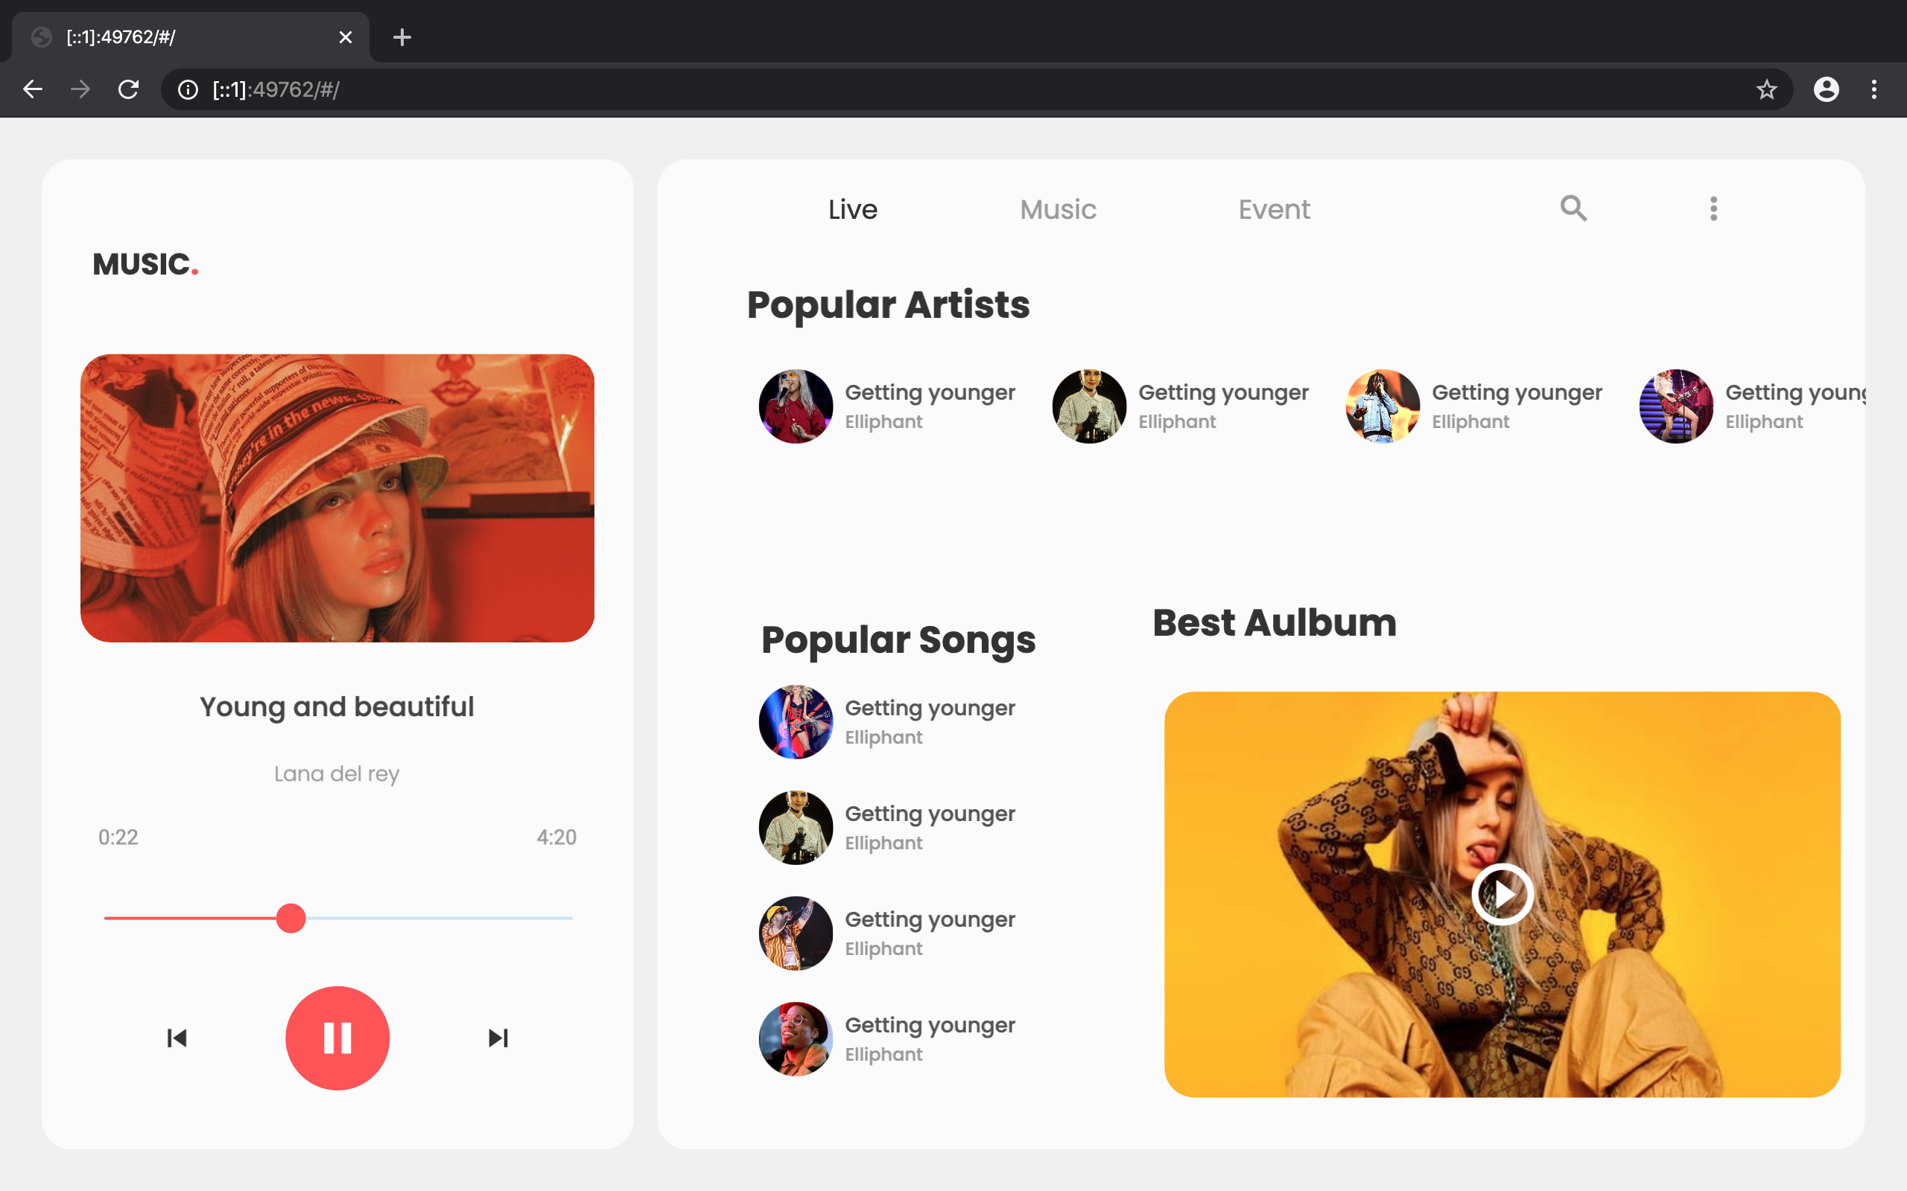1907x1191 pixels.
Task: Open a new browser tab
Action: click(x=402, y=37)
